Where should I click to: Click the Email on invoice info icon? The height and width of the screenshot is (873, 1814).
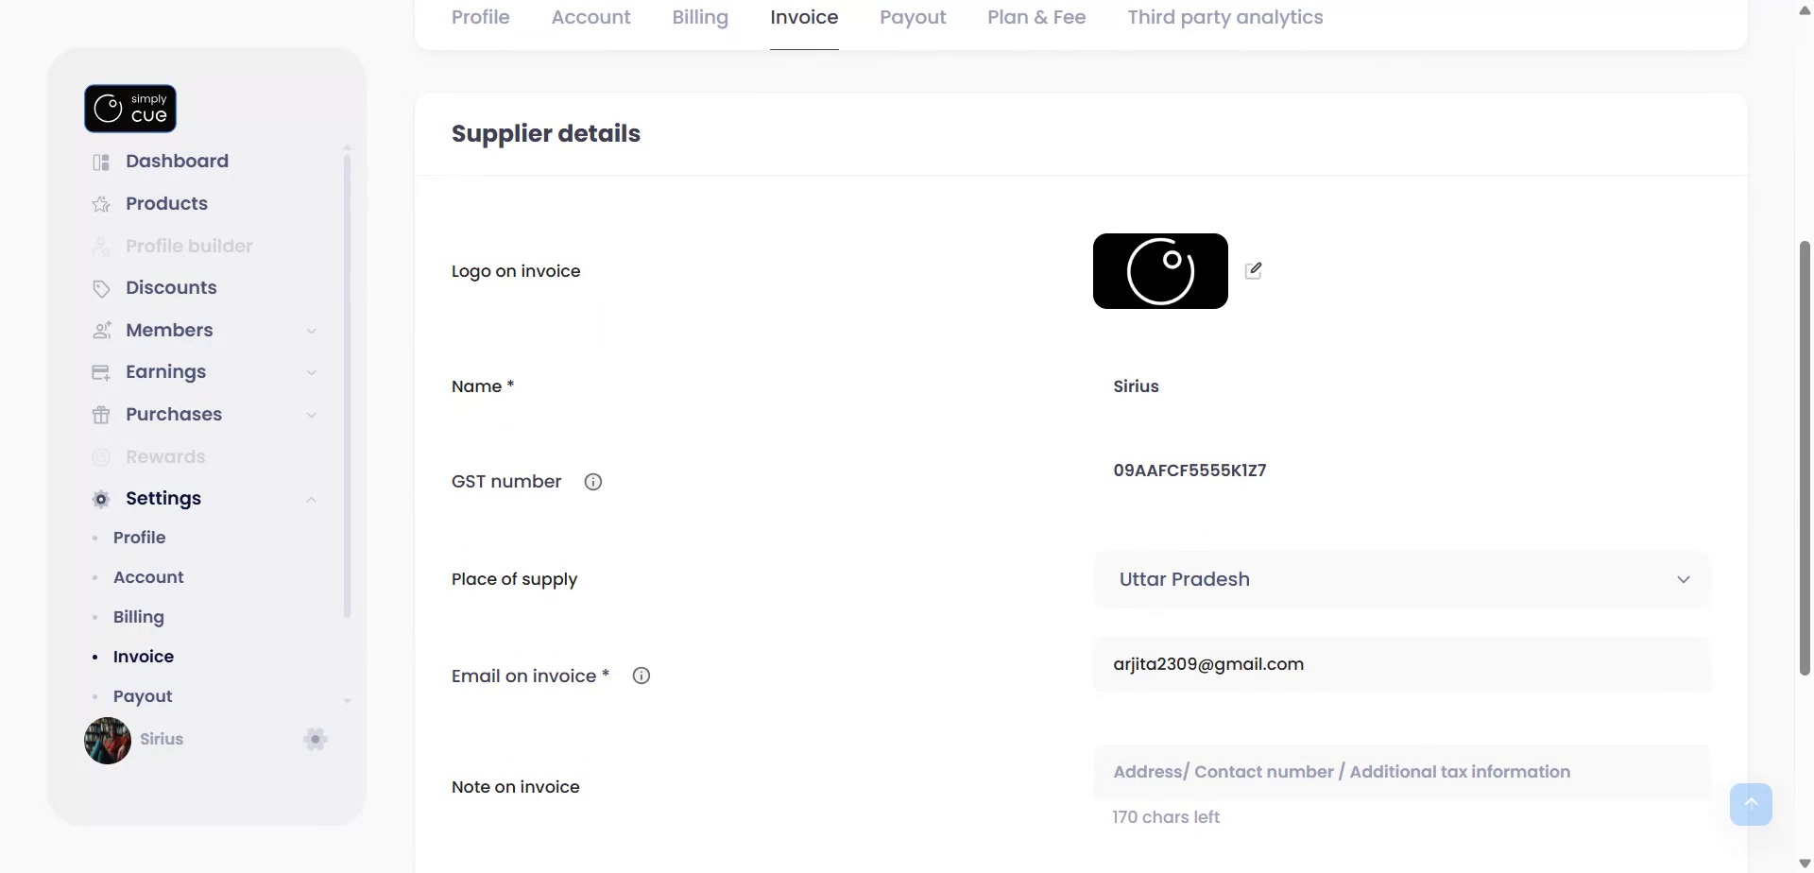pos(642,676)
